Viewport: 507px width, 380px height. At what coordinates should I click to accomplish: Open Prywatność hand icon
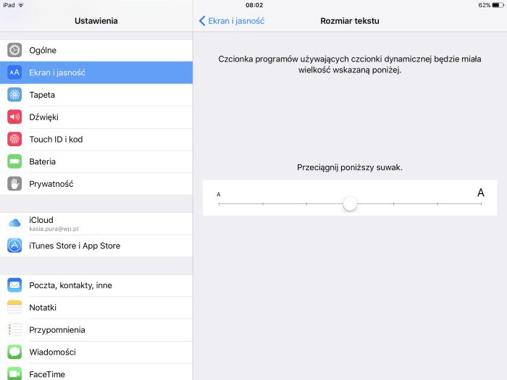click(x=14, y=184)
